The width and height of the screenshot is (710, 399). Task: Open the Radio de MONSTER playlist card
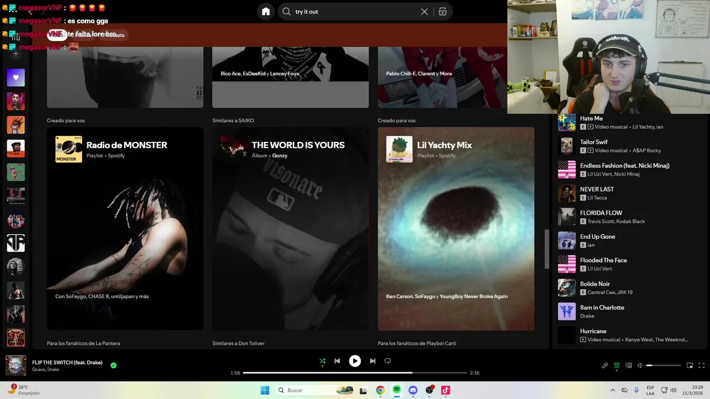tap(125, 228)
